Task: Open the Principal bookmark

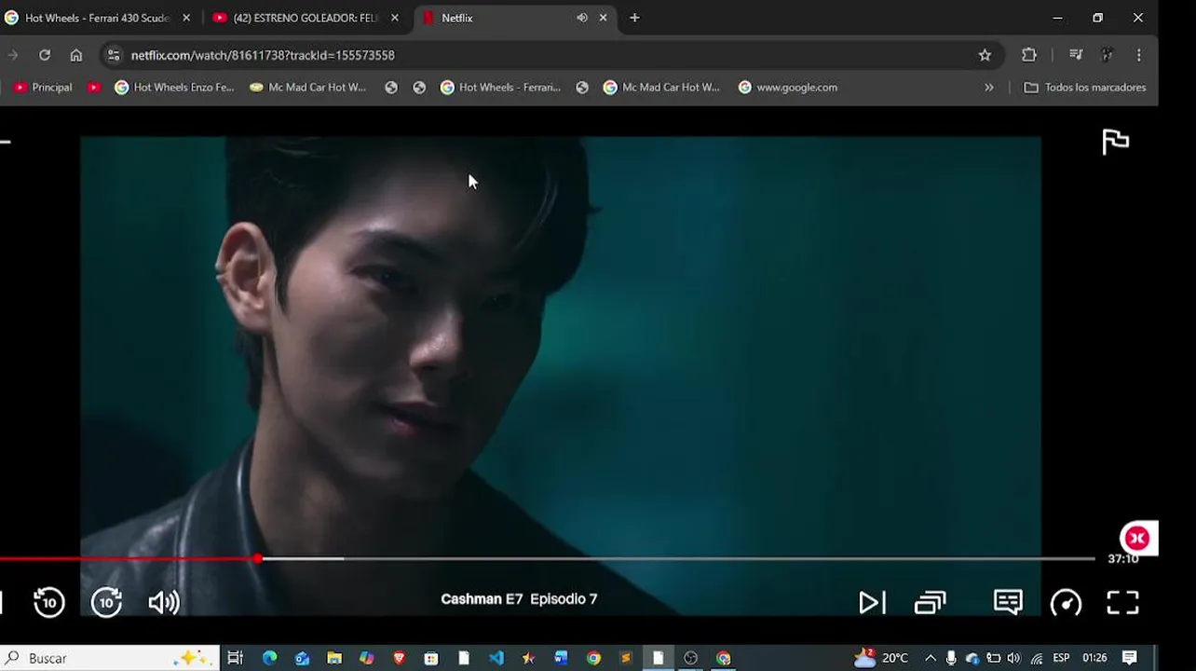Action: (x=43, y=88)
